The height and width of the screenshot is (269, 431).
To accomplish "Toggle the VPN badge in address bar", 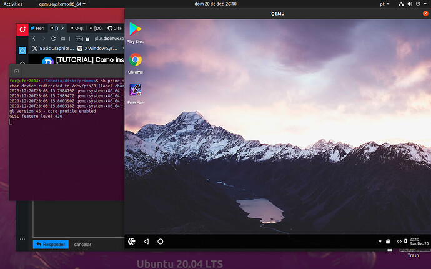I will tap(79, 39).
